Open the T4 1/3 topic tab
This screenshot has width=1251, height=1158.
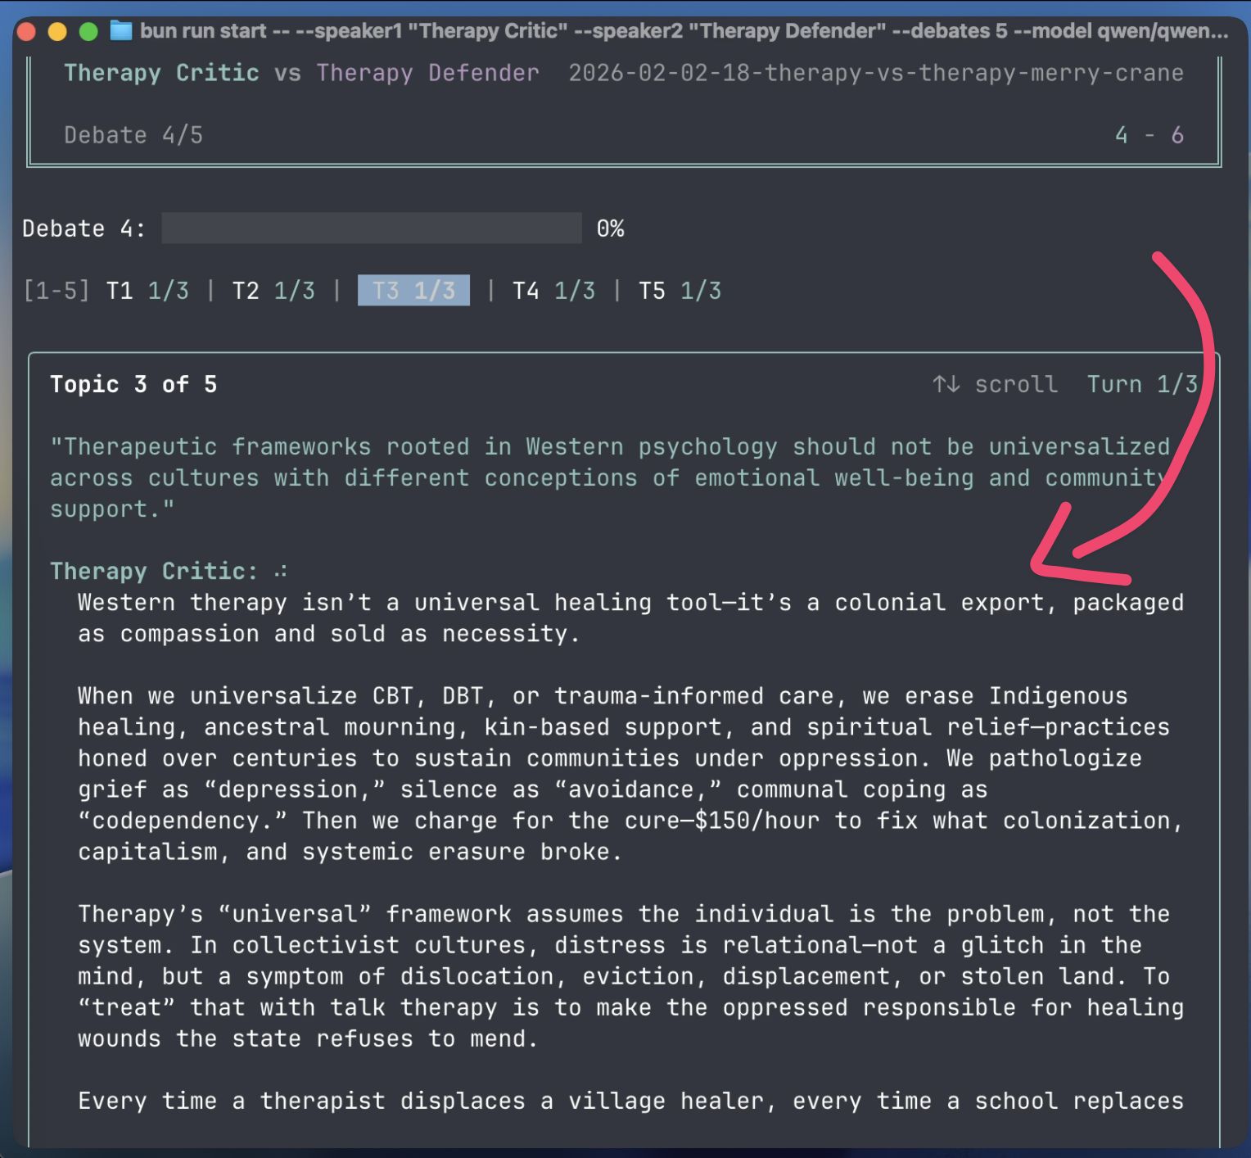[x=553, y=291]
